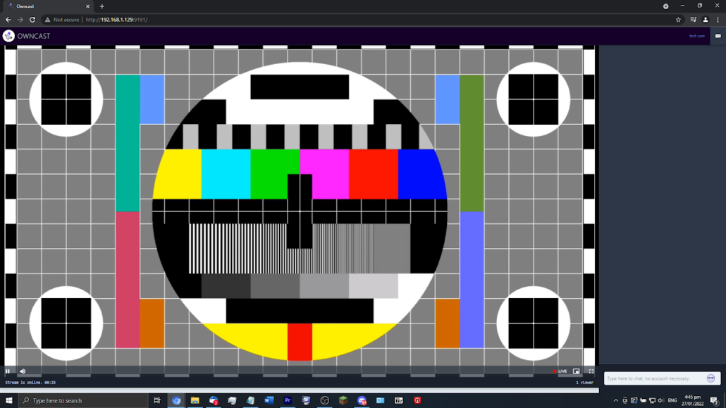
Task: Click the Windows search box
Action: [83, 400]
